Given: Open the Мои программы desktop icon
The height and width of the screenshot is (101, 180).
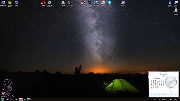Looking at the screenshot, I should (176, 12).
